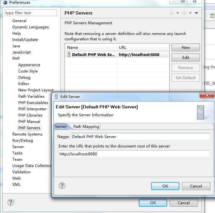Open the PHP Servers view menu triangle
The height and width of the screenshot is (213, 215).
(196, 13)
